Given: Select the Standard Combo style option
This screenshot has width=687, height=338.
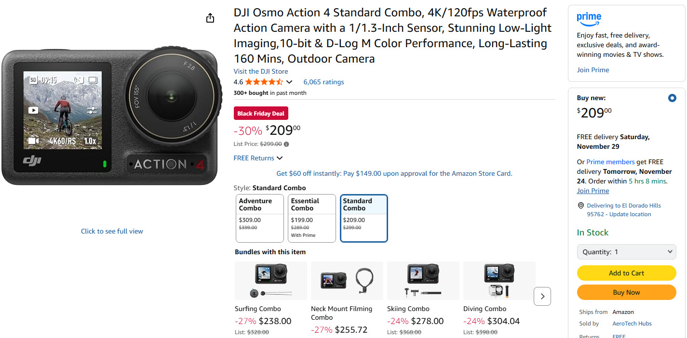Looking at the screenshot, I should tap(364, 218).
